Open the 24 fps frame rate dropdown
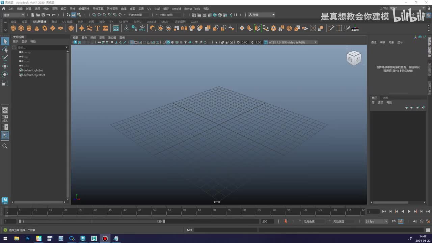 (377, 221)
